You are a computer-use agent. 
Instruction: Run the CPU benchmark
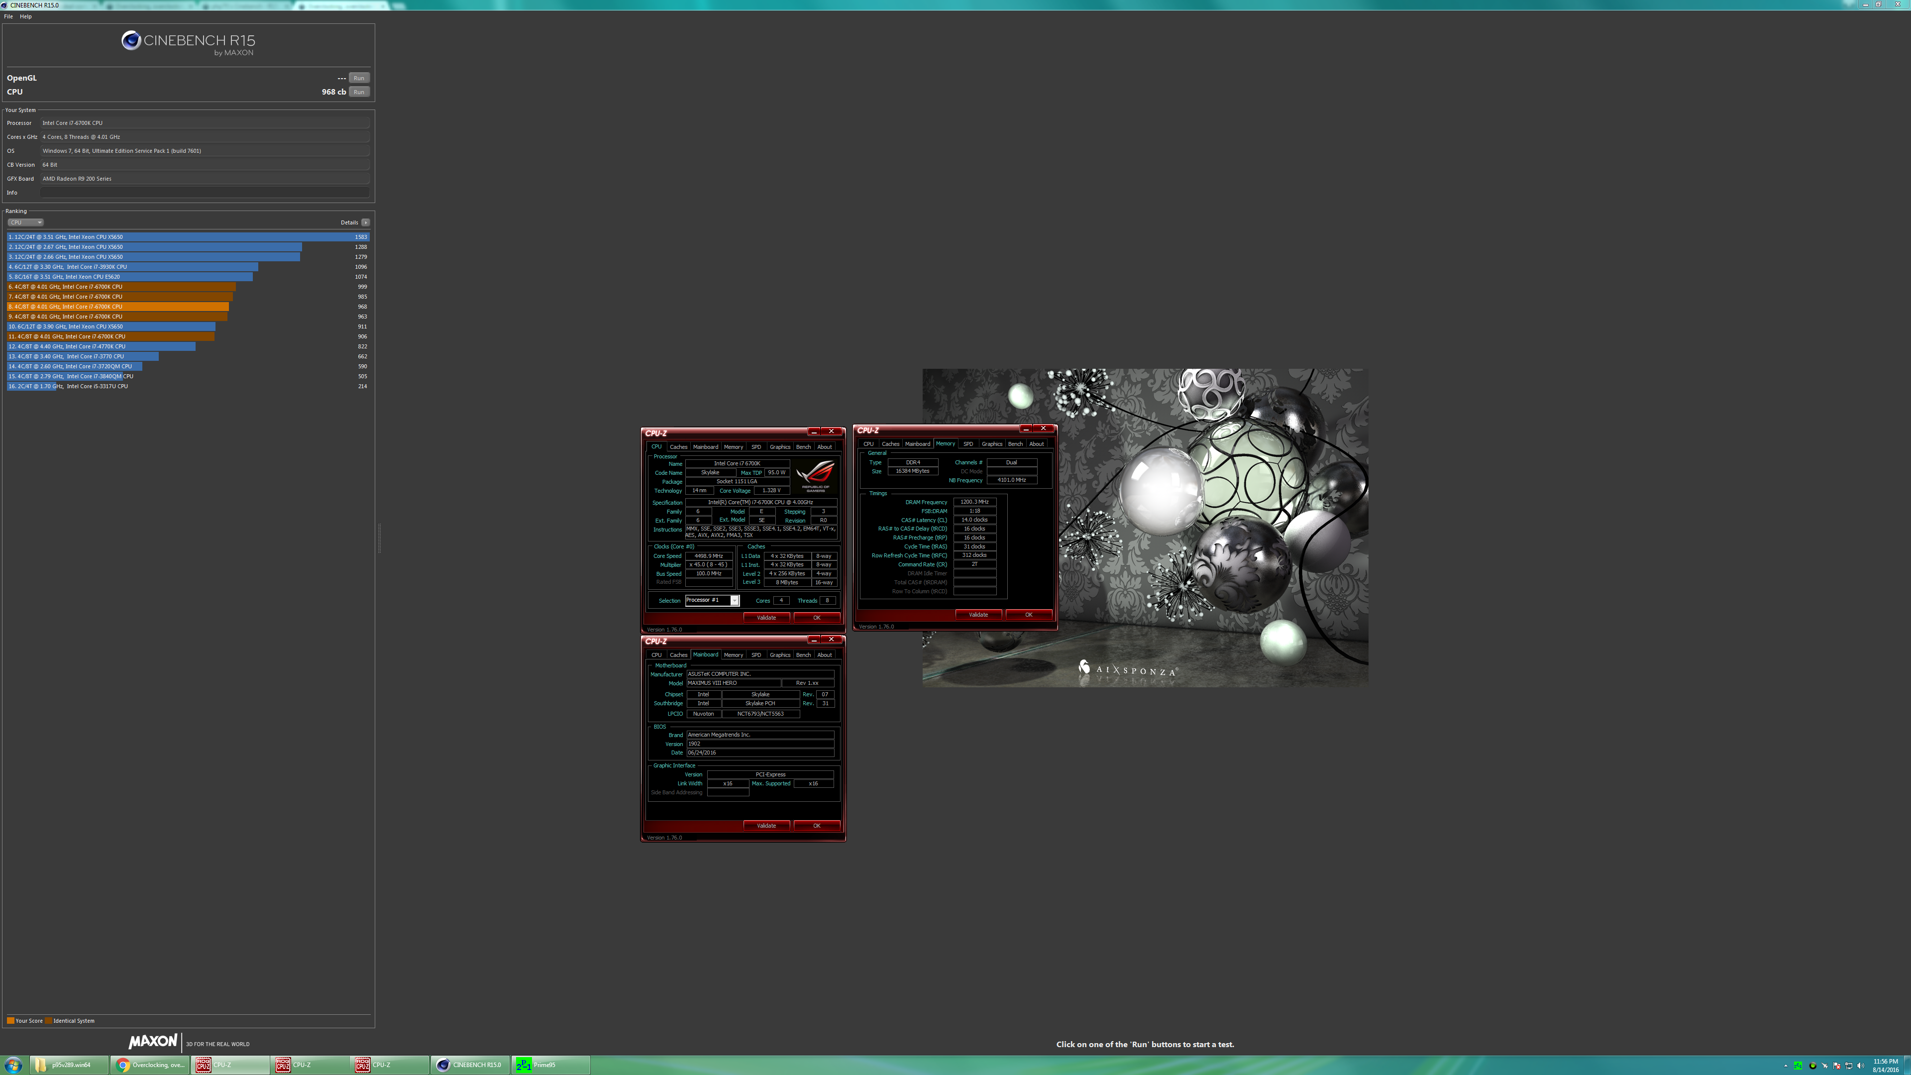359,92
